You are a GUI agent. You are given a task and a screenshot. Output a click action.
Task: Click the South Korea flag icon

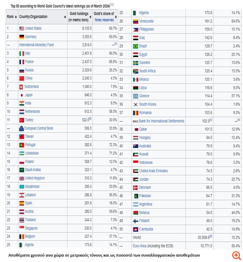pyautogui.click(x=135, y=104)
